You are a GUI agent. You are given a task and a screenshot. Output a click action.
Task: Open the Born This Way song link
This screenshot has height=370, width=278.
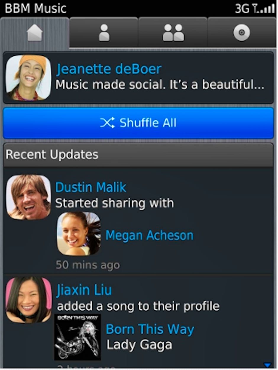(x=150, y=329)
